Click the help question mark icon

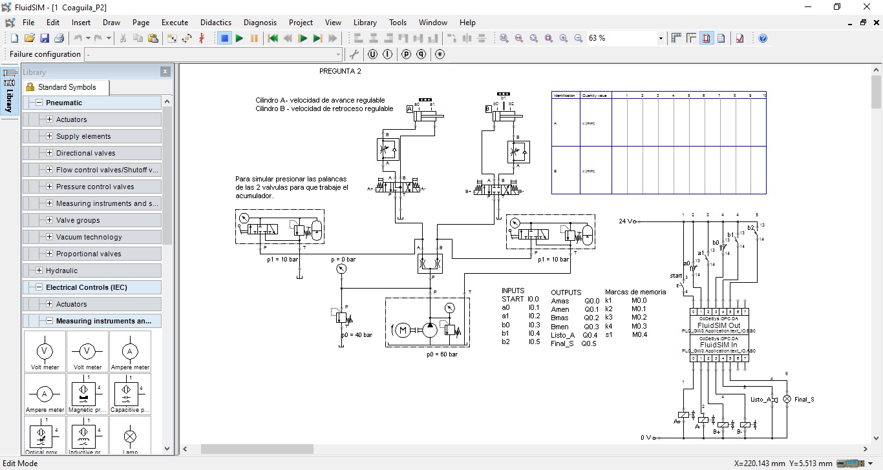(763, 39)
